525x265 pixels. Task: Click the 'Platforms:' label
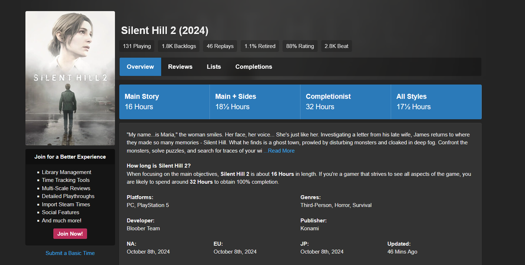pos(140,197)
